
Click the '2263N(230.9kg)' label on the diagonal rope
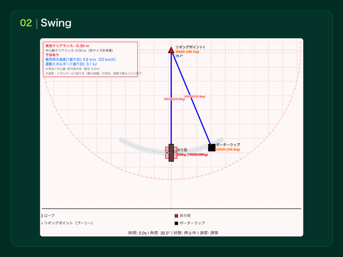pos(195,96)
